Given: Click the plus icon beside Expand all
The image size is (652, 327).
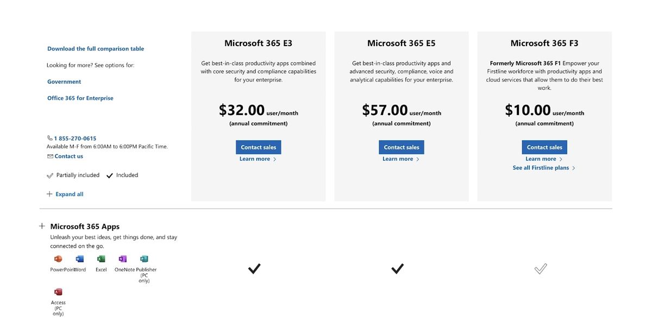Looking at the screenshot, I should [x=49, y=193].
